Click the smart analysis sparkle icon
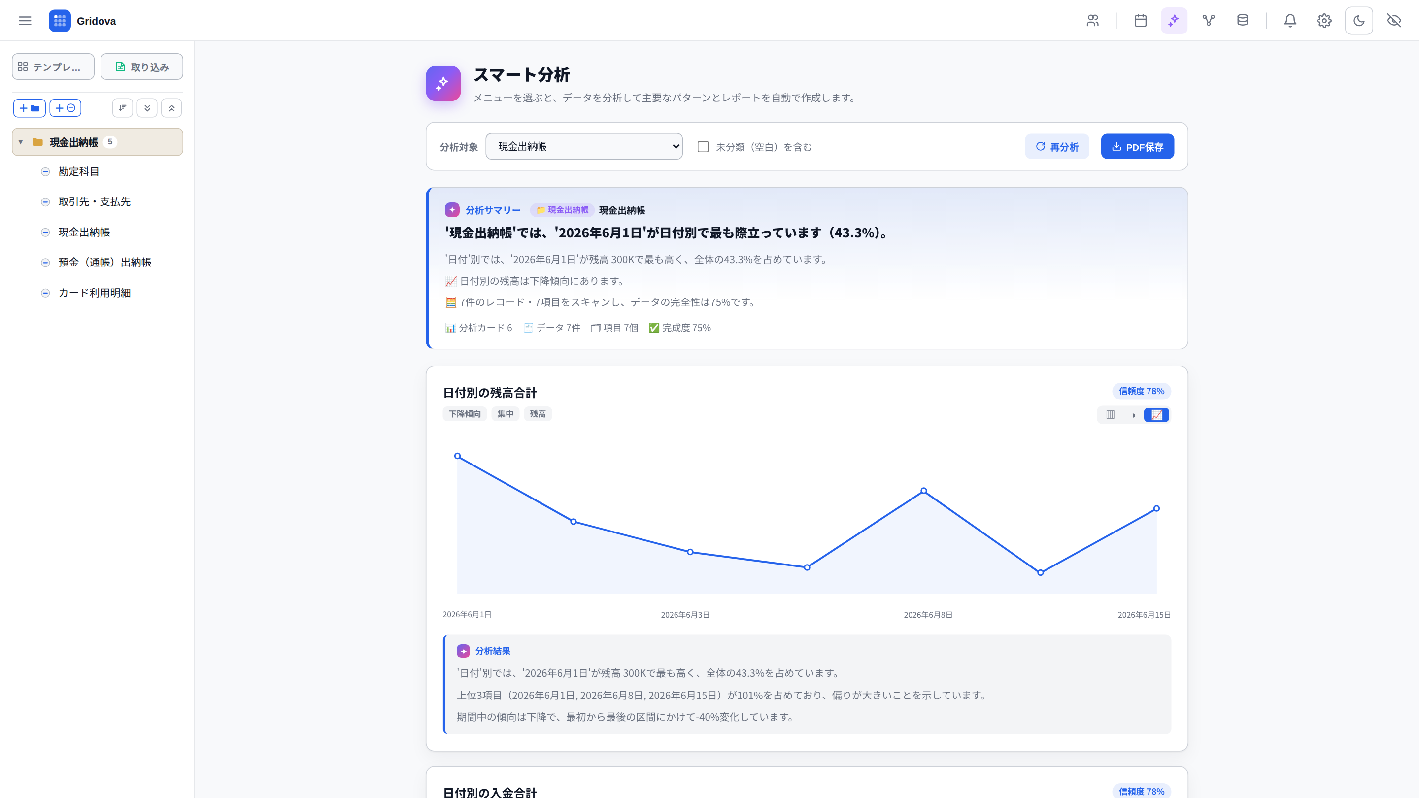The width and height of the screenshot is (1419, 798). (1174, 20)
